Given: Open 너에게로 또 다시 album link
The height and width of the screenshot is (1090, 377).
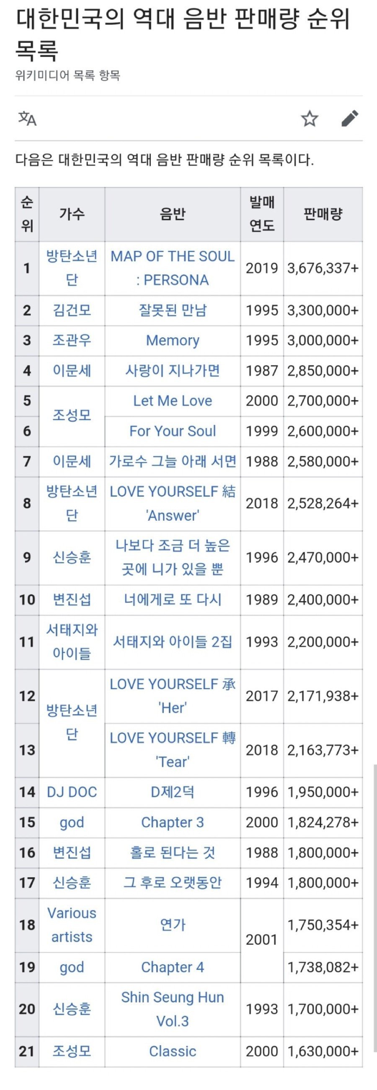Looking at the screenshot, I should (173, 599).
